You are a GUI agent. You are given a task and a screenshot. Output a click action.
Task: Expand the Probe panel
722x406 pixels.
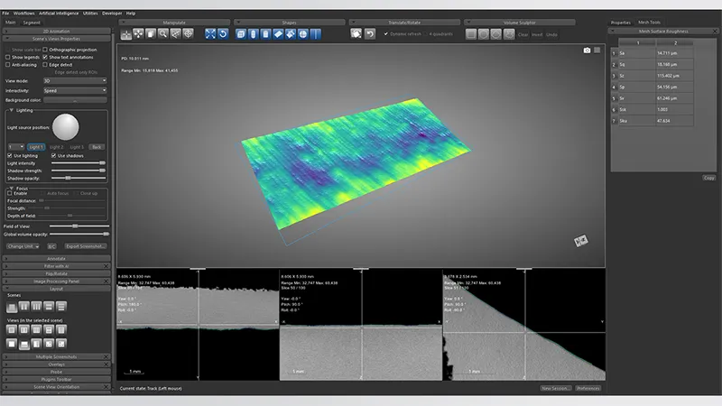point(56,372)
